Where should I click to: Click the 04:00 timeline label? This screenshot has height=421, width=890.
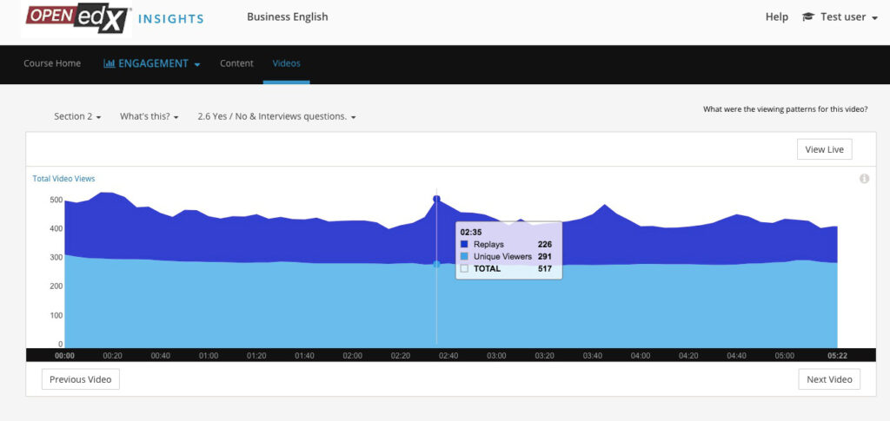(641, 356)
